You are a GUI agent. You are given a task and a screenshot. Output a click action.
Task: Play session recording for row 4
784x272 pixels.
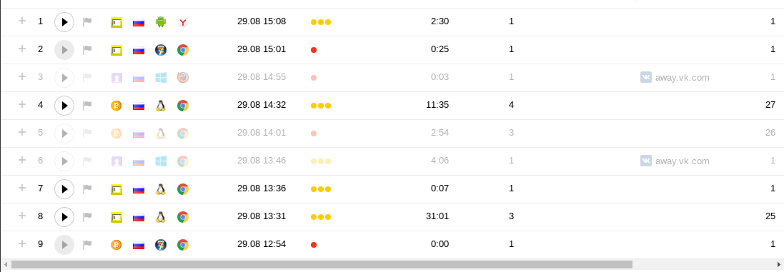[64, 106]
